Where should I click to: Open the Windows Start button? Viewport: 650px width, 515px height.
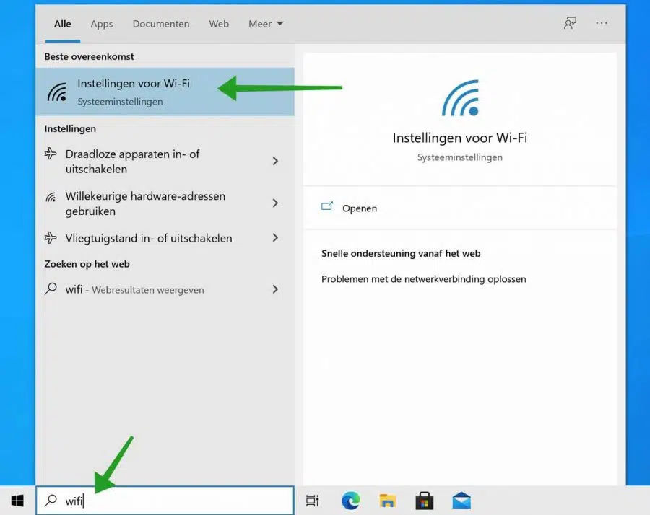tap(17, 501)
